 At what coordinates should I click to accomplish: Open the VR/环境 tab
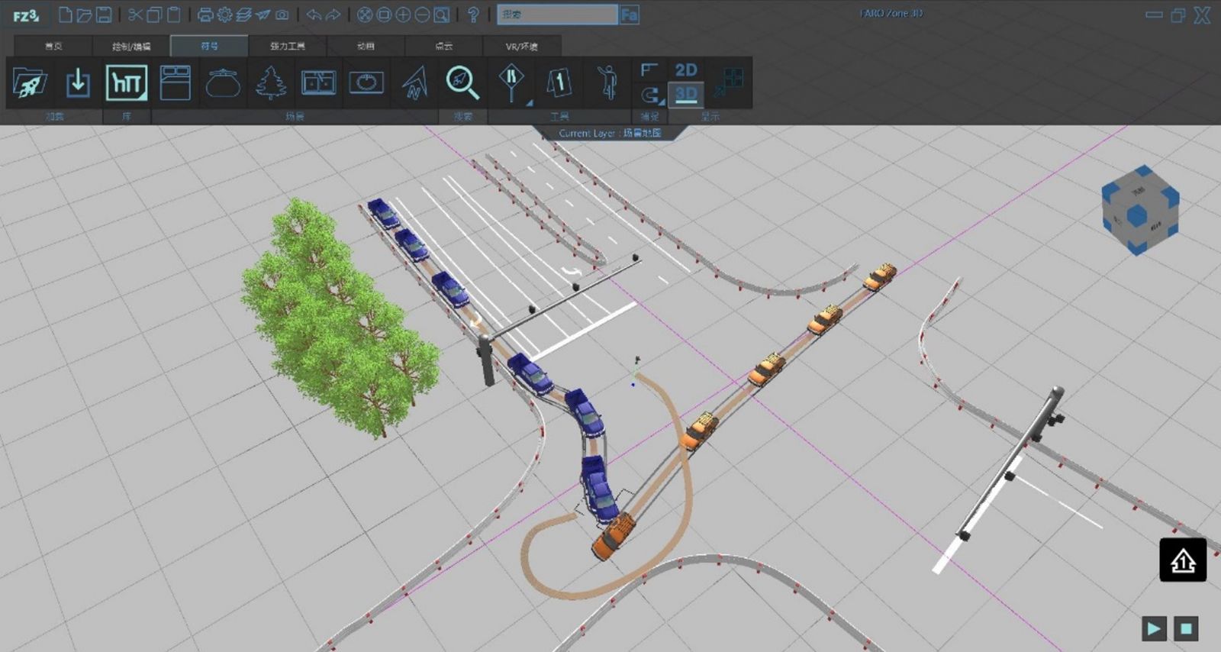point(522,46)
